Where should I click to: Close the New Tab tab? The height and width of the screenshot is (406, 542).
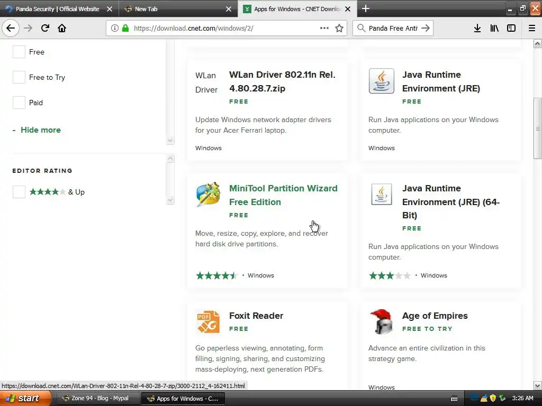point(229,9)
